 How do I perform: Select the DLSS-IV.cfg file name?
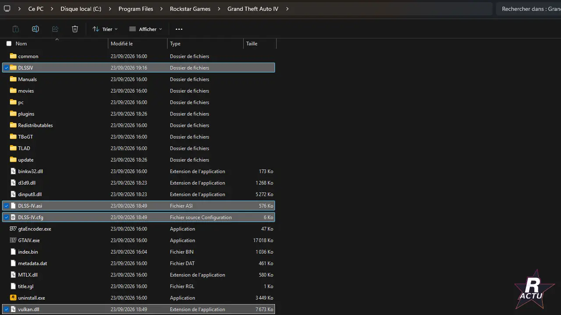coord(31,217)
